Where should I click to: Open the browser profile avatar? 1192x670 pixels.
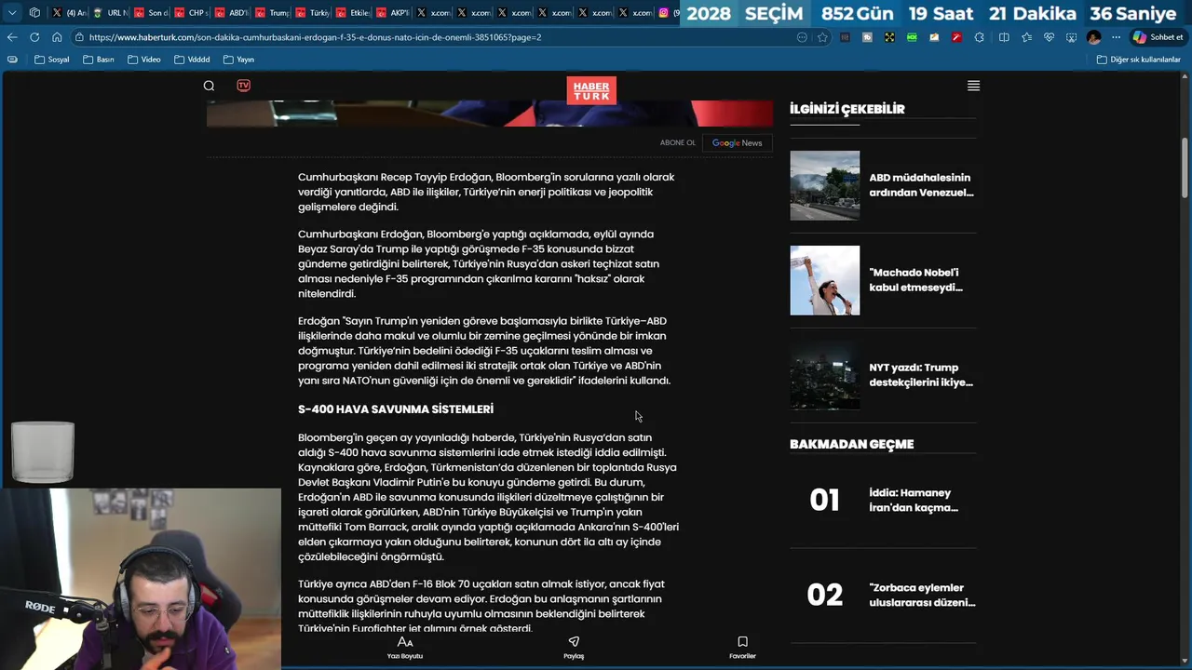point(1094,37)
